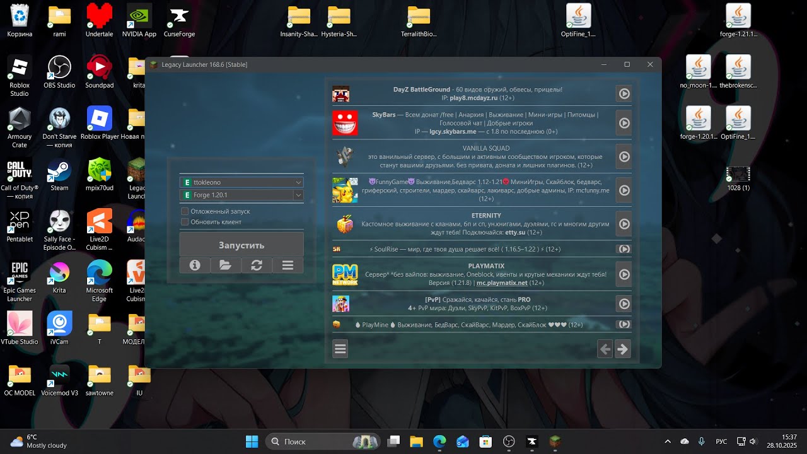This screenshot has width=807, height=454.
Task: Select the no_moon jar file icon
Action: (698, 71)
